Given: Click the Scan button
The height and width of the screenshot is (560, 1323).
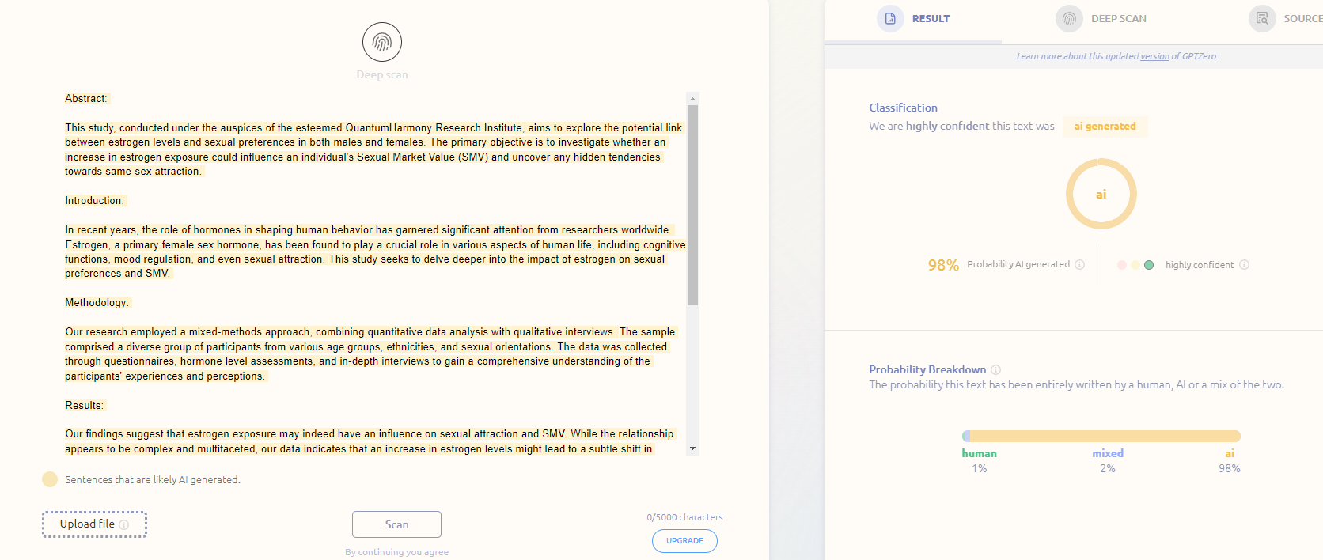Looking at the screenshot, I should pyautogui.click(x=396, y=524).
